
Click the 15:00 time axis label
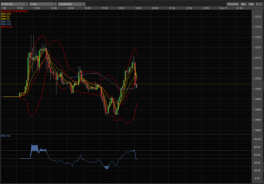pyautogui.click(x=71, y=8)
